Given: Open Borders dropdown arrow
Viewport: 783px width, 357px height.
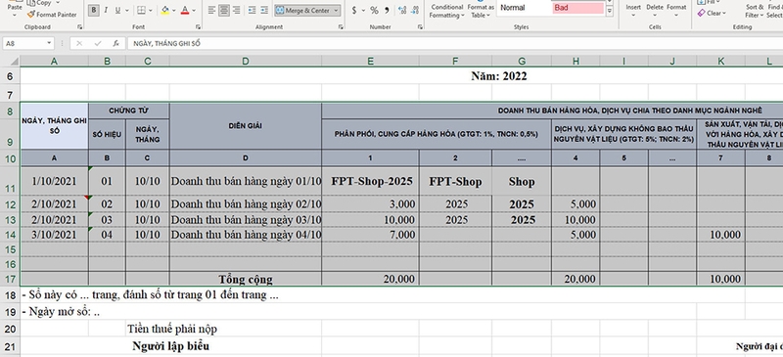Looking at the screenshot, I should point(152,10).
